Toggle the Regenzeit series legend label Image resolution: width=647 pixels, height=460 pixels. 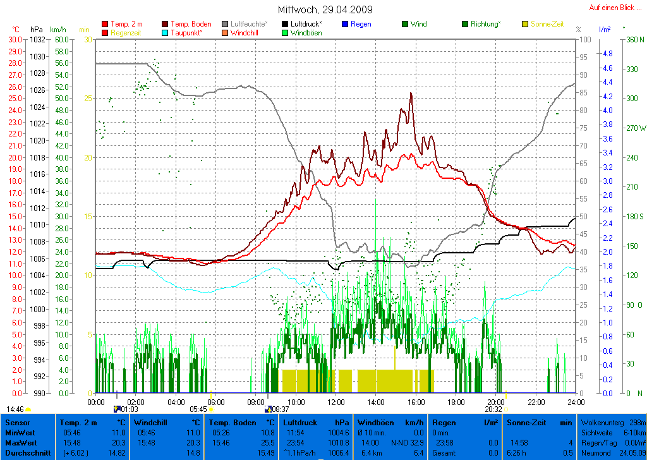coord(126,33)
